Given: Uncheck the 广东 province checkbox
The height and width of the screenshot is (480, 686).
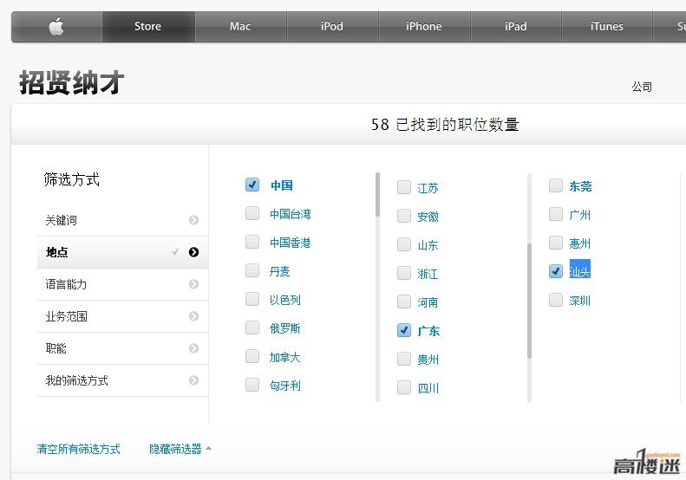Looking at the screenshot, I should [x=404, y=330].
